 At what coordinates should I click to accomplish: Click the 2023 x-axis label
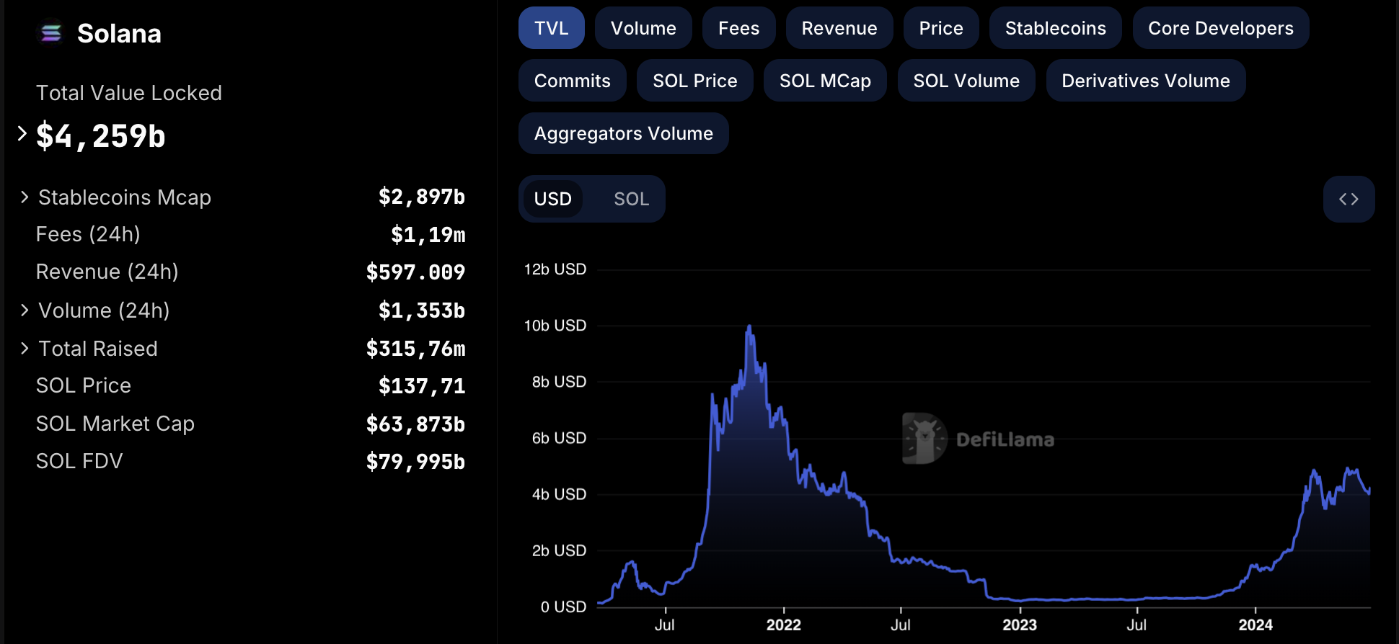coord(1020,625)
